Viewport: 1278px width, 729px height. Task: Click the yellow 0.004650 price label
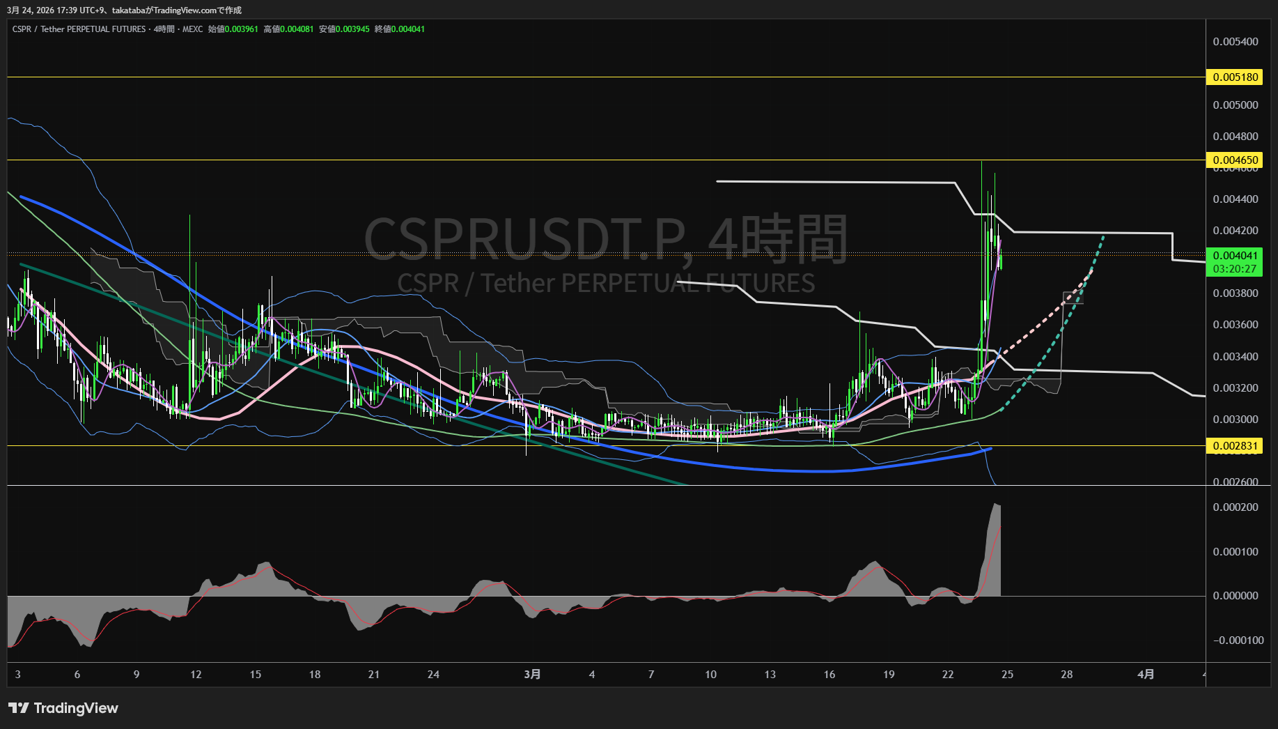1235,160
